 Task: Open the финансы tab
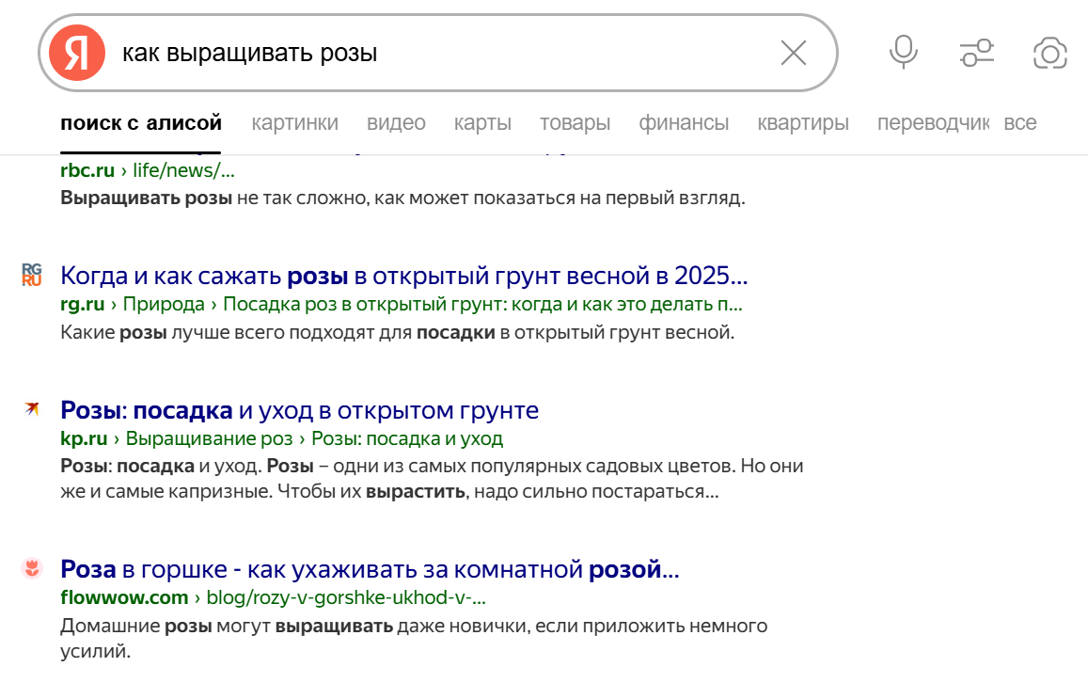click(x=684, y=123)
